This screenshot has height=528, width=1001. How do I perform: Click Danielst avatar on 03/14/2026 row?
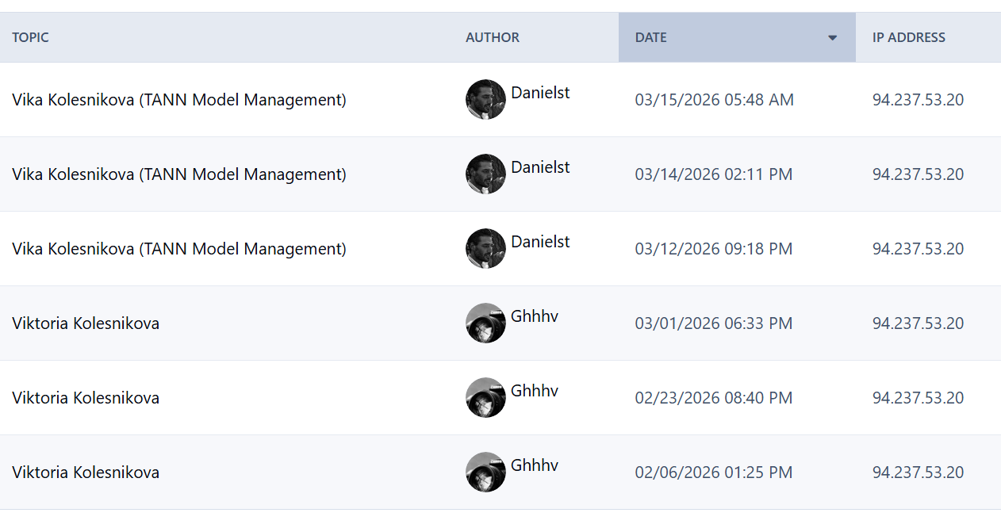[485, 174]
